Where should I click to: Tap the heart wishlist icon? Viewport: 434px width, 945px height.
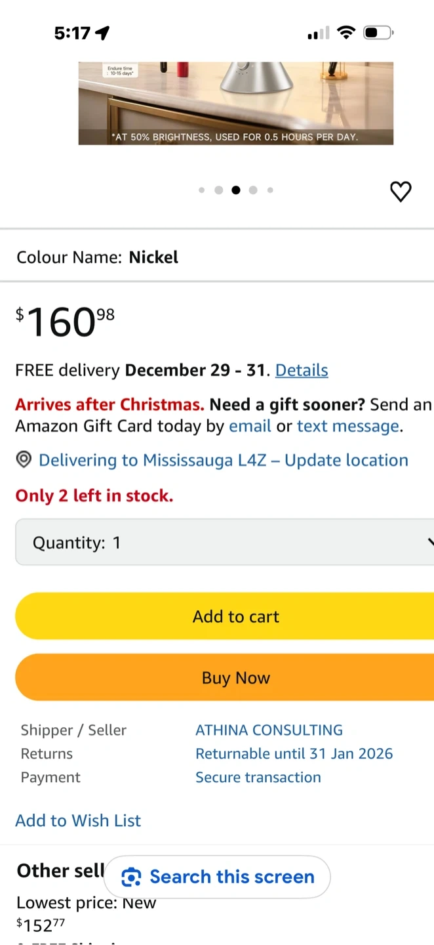coord(401,191)
